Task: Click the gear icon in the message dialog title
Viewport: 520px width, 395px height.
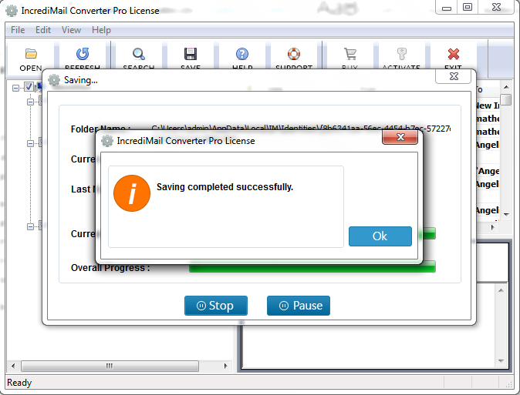Action: [107, 141]
